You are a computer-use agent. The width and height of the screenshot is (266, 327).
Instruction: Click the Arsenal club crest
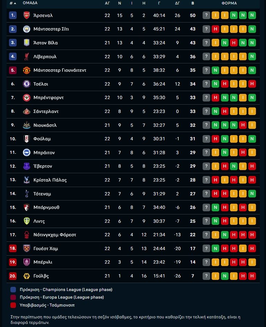click(x=27, y=15)
